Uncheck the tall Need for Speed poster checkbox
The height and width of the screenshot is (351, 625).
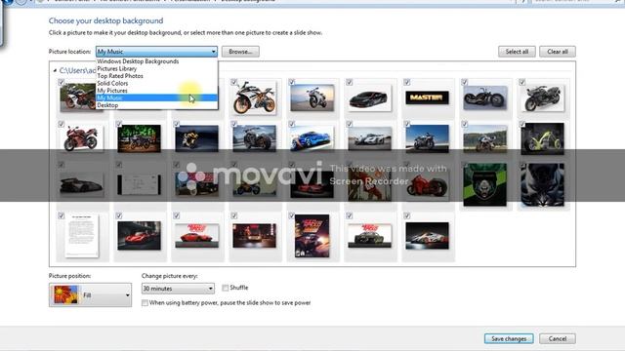291,215
